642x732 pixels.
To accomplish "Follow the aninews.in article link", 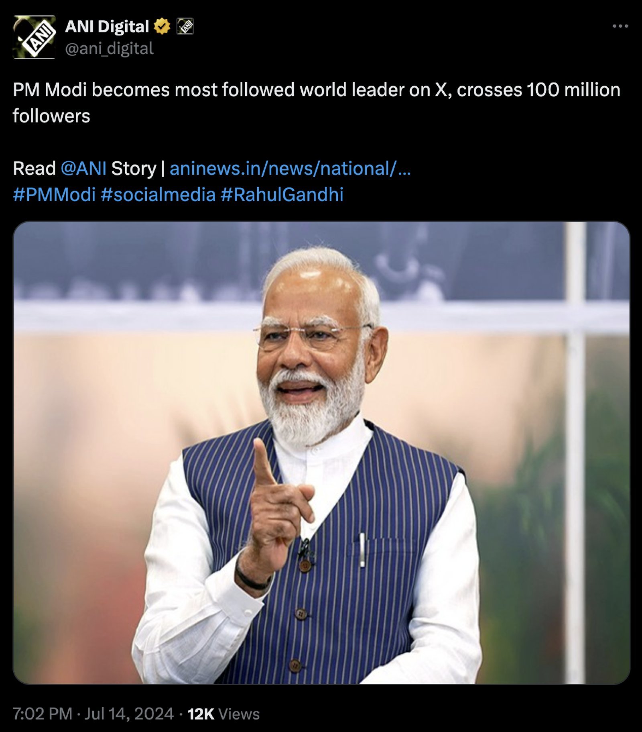I will pyautogui.click(x=290, y=167).
